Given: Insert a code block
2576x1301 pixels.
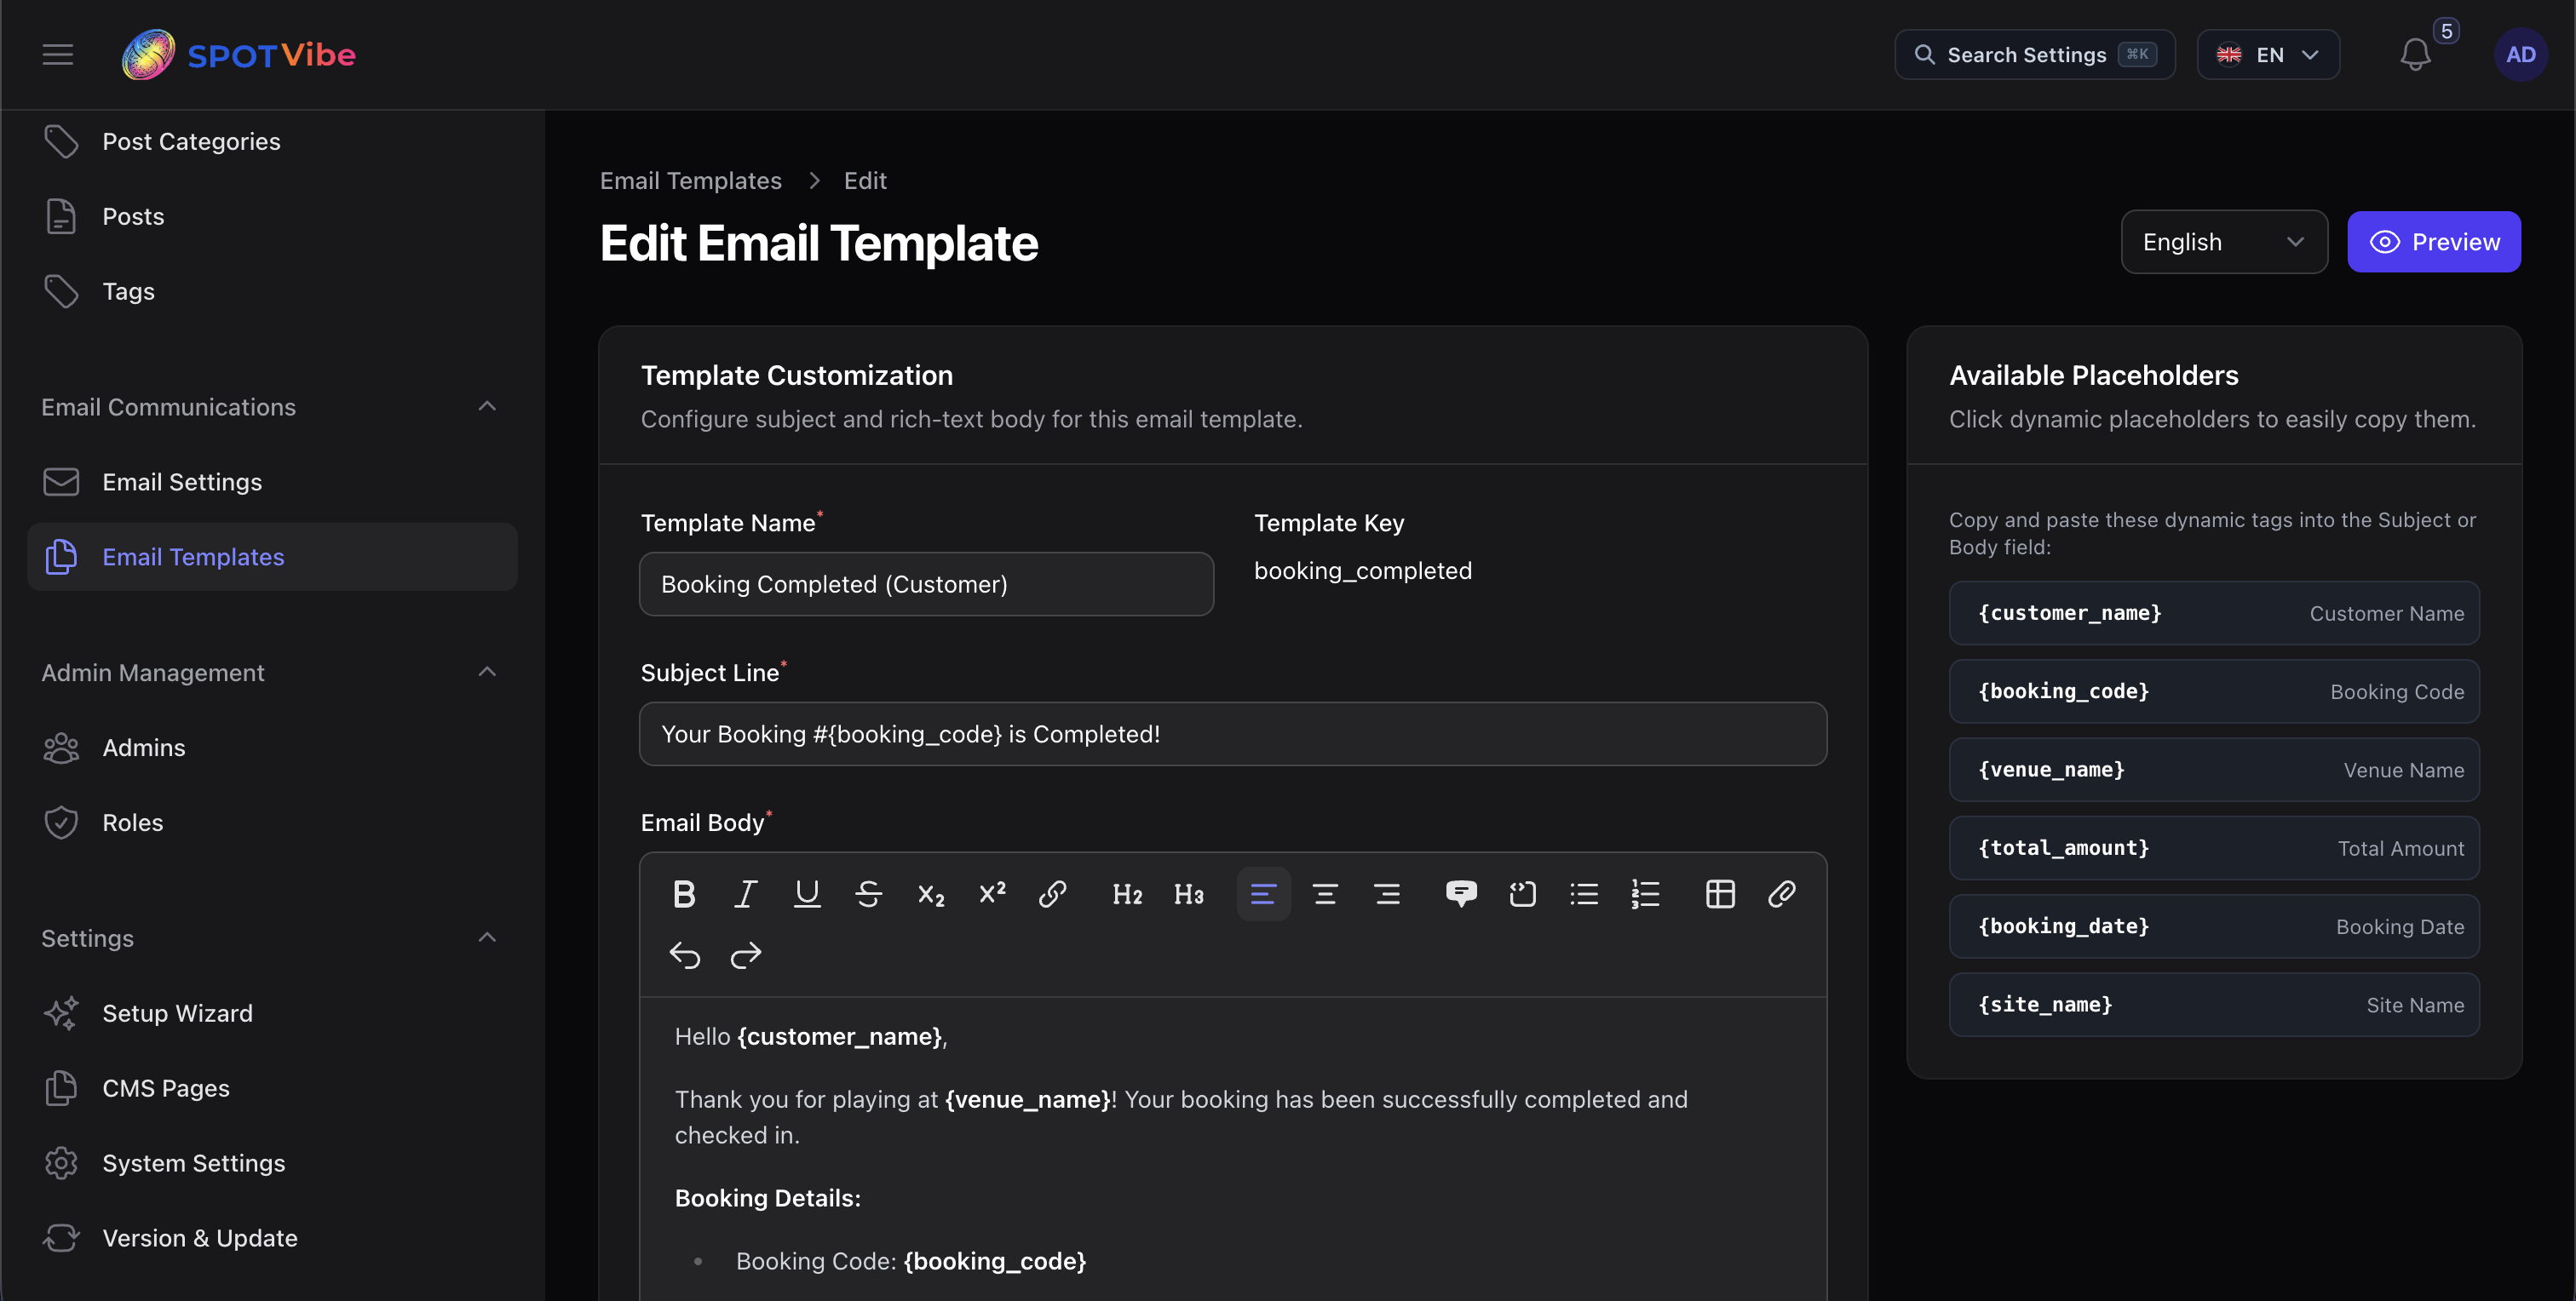Looking at the screenshot, I should [1523, 893].
